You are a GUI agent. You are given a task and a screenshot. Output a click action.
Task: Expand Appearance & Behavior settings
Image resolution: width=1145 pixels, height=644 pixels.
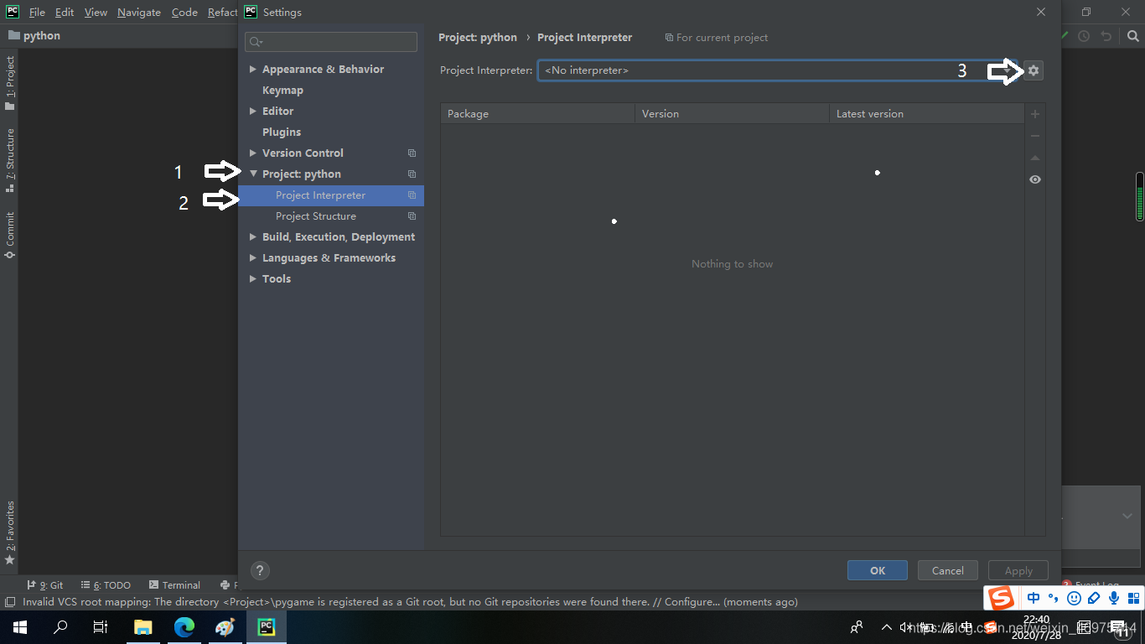click(x=253, y=70)
